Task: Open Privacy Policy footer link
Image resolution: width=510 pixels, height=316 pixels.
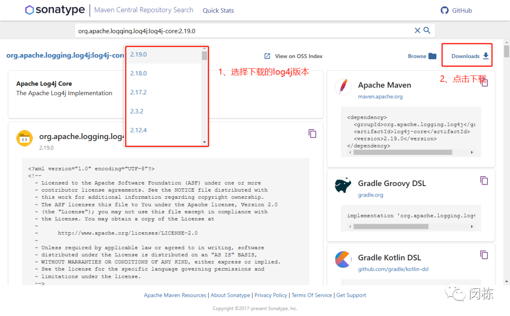Action: click(271, 295)
